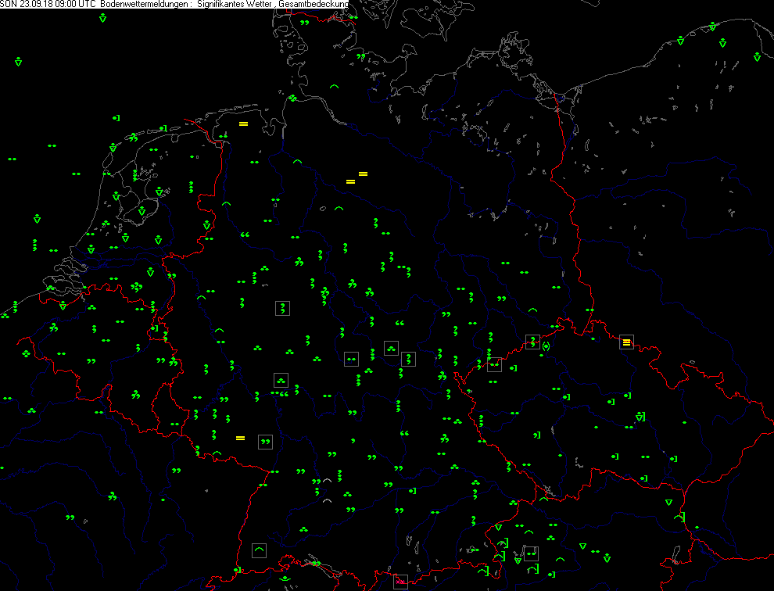Click the green shower triangle at far left edge
Screen dimensions: 774x591
(18, 61)
